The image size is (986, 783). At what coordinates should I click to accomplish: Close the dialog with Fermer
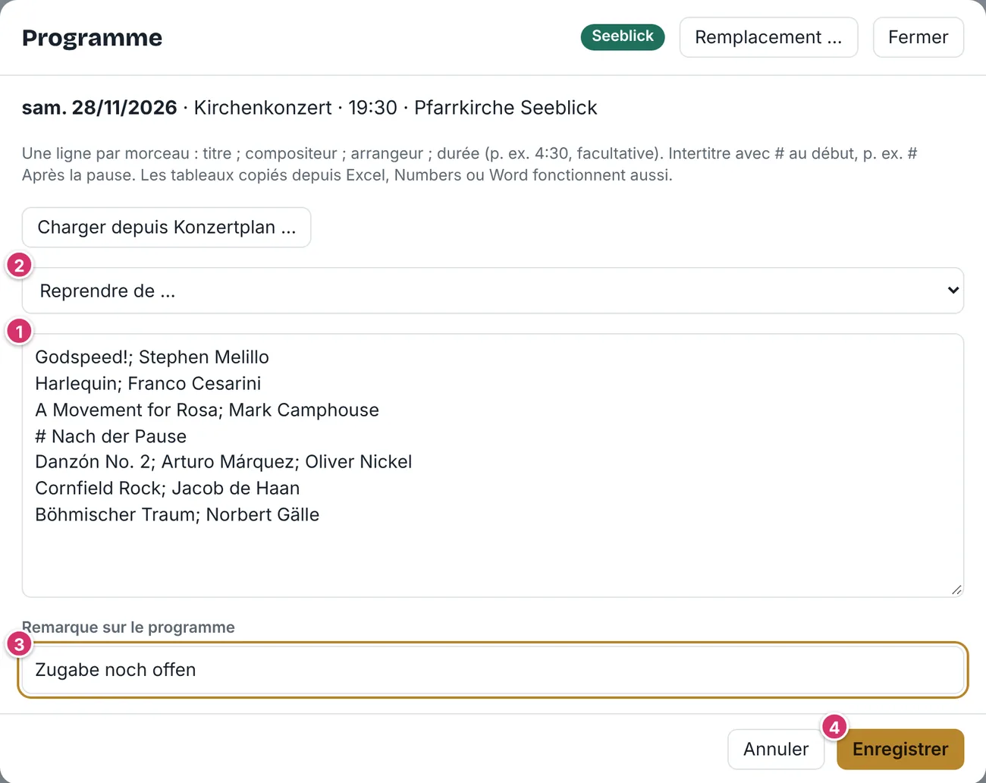(x=918, y=37)
